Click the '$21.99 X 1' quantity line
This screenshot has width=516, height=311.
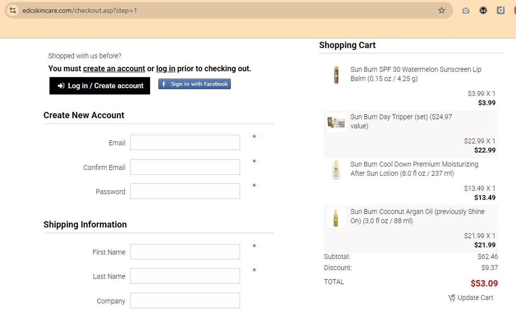(480, 236)
